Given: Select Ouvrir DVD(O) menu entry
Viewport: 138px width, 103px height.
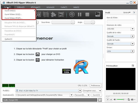Looking at the screenshot, I should 19,11.
